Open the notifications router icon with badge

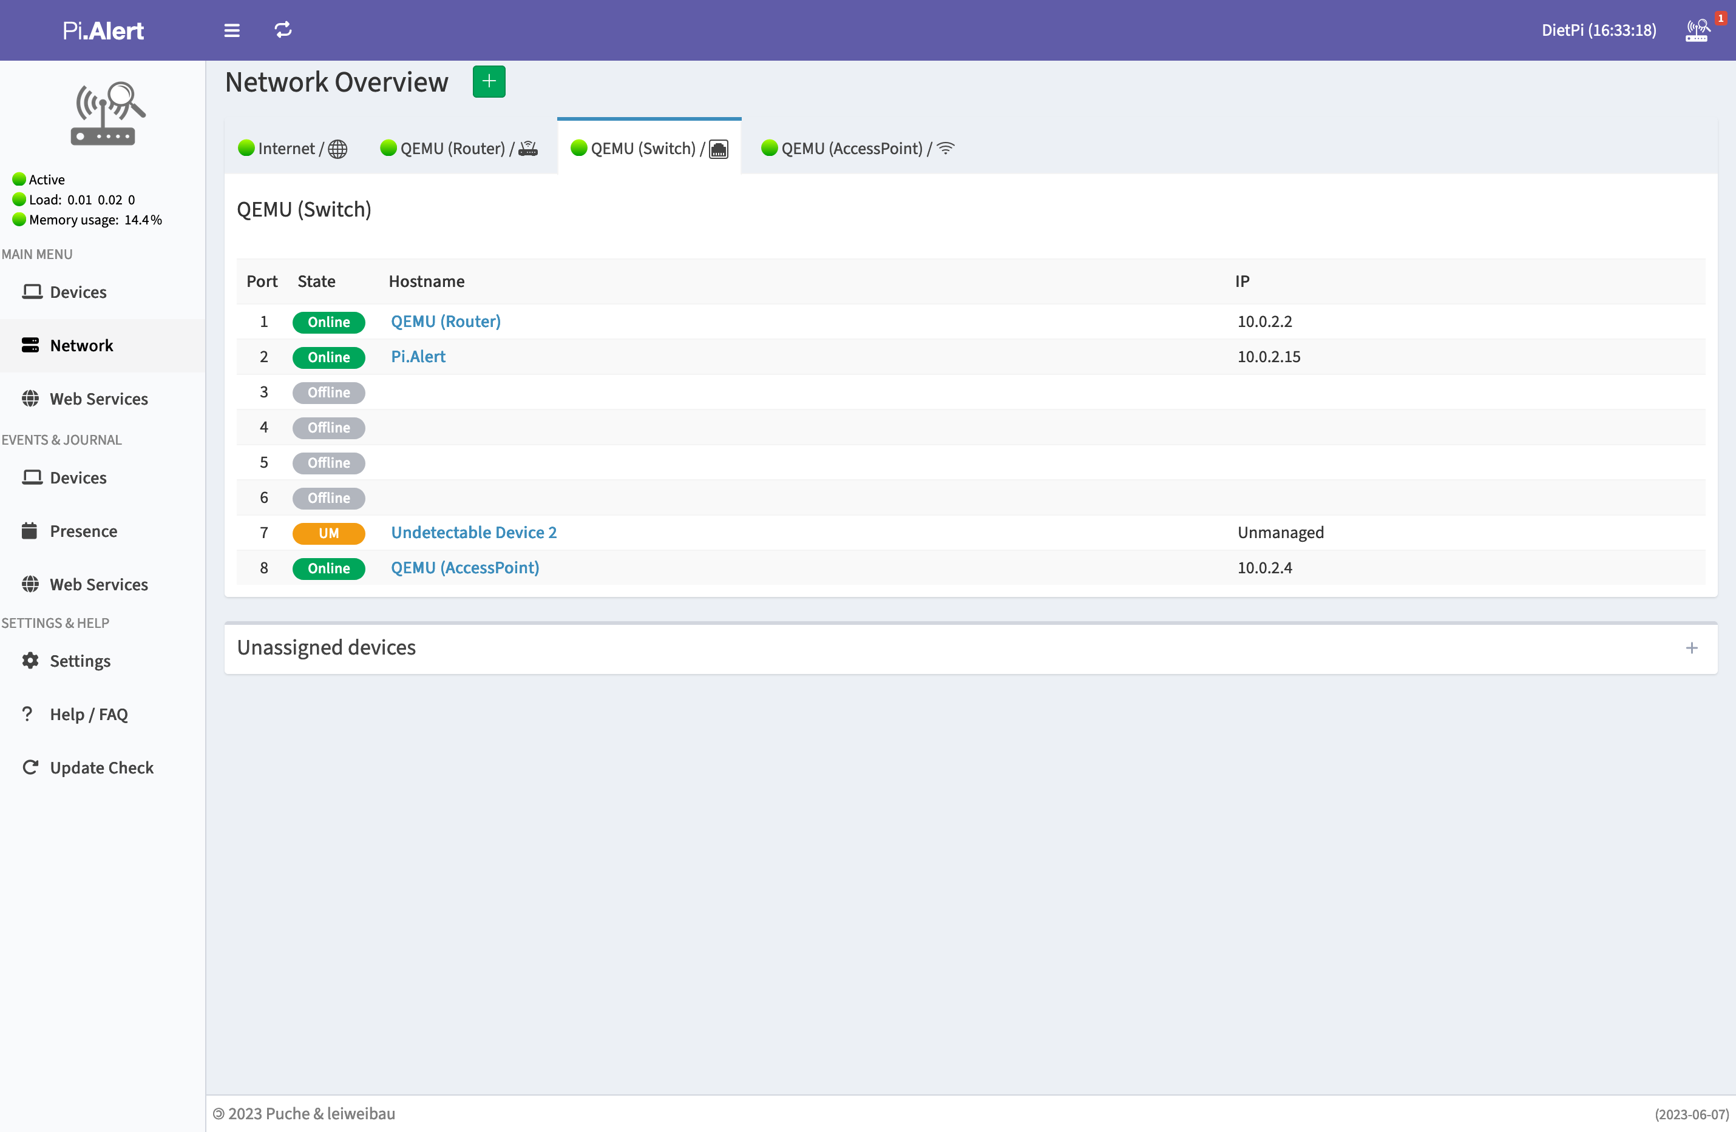1697,30
